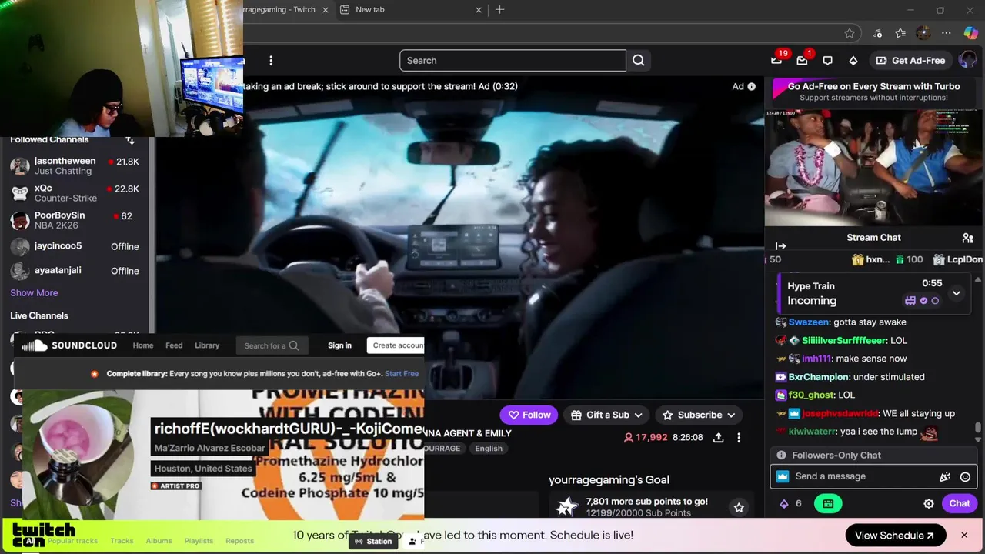Open browser media control icon
985x554 pixels.
point(877,33)
